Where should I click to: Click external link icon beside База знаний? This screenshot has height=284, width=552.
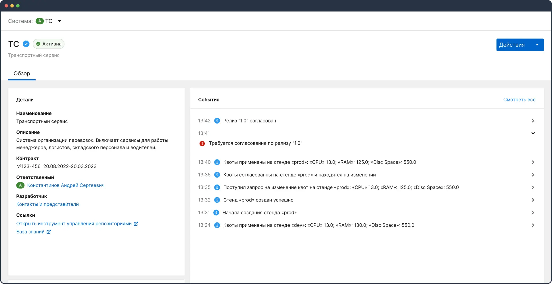49,232
